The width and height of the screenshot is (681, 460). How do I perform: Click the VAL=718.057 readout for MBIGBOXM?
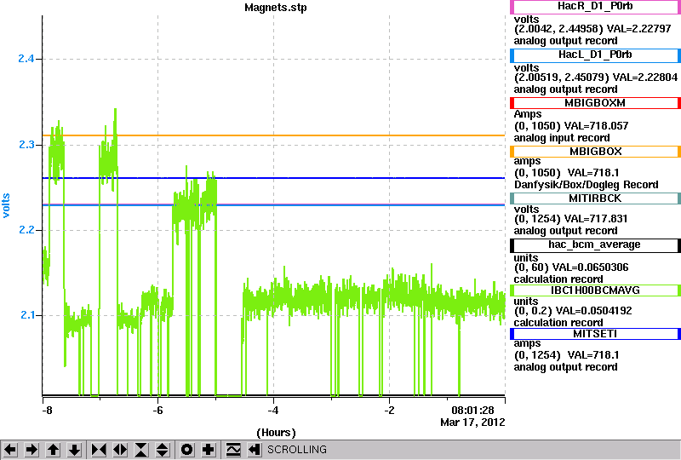click(596, 126)
